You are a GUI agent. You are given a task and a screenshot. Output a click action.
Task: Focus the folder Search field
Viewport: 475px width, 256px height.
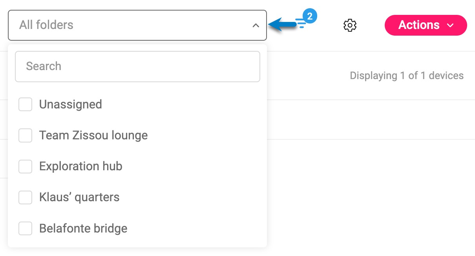[137, 67]
